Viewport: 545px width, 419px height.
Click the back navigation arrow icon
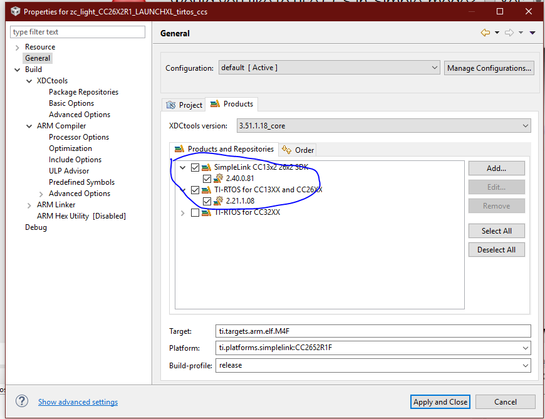coord(485,33)
